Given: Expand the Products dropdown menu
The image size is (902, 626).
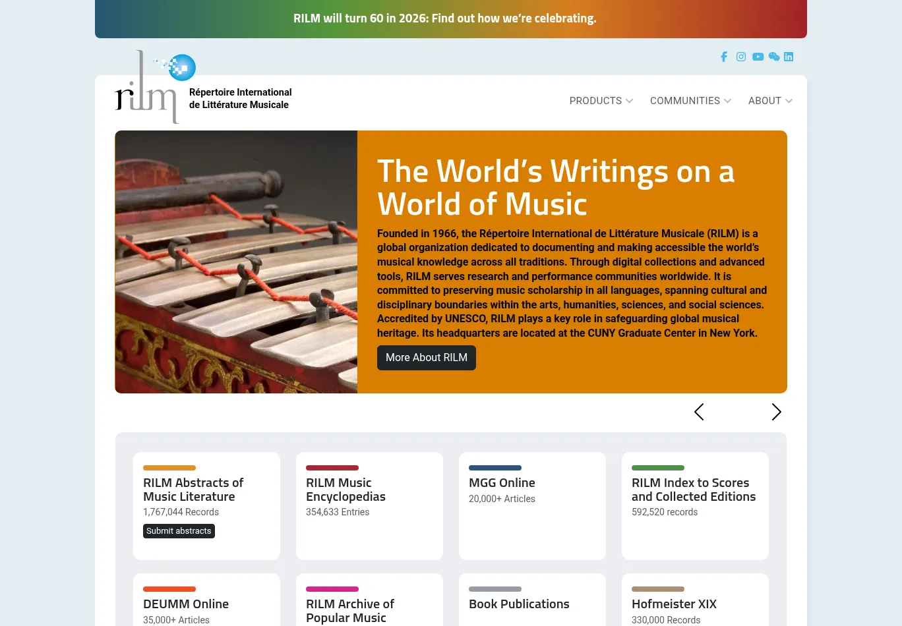Looking at the screenshot, I should click(601, 101).
